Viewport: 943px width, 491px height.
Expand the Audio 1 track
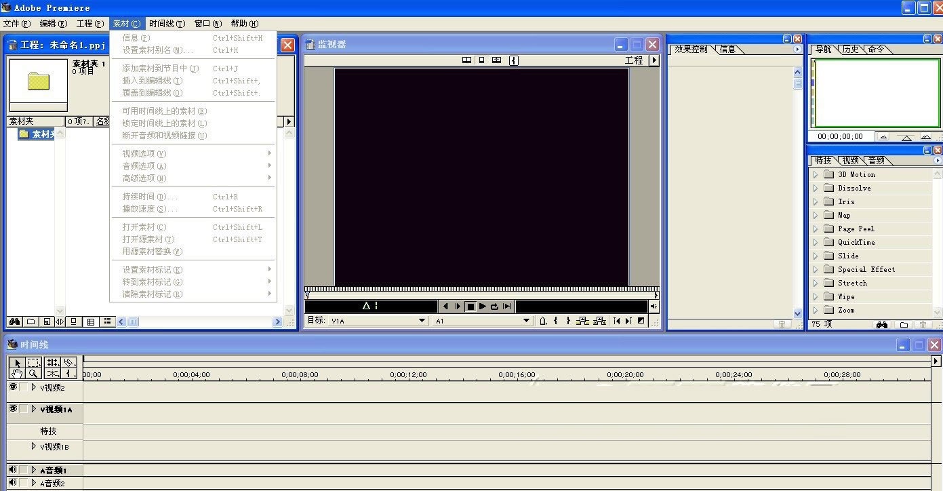pyautogui.click(x=34, y=469)
